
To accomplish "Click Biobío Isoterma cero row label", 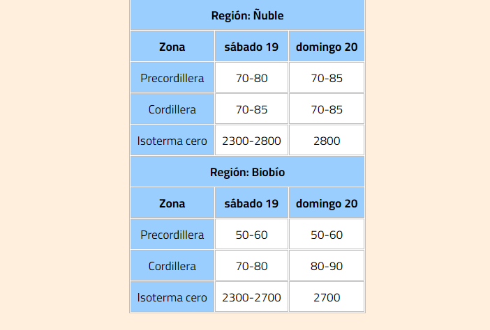I will coord(172,297).
